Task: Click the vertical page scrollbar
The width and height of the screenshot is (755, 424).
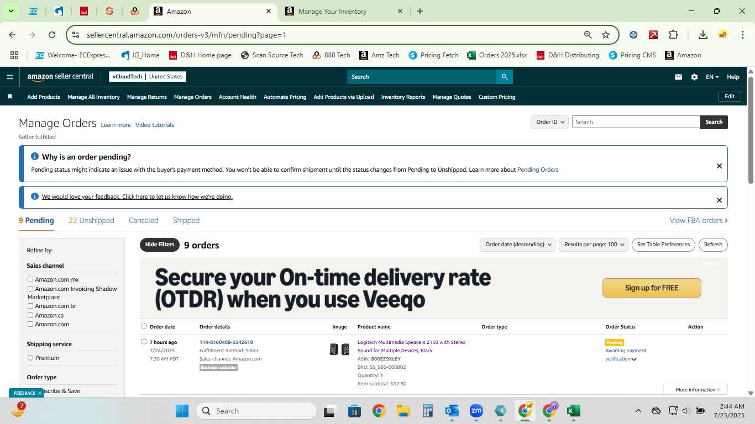Action: (x=751, y=130)
